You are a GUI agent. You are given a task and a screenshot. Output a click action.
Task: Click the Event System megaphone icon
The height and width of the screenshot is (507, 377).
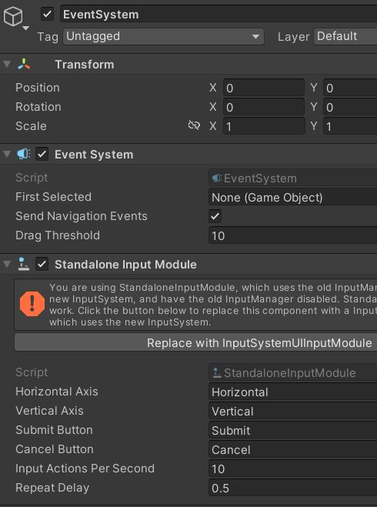(24, 154)
